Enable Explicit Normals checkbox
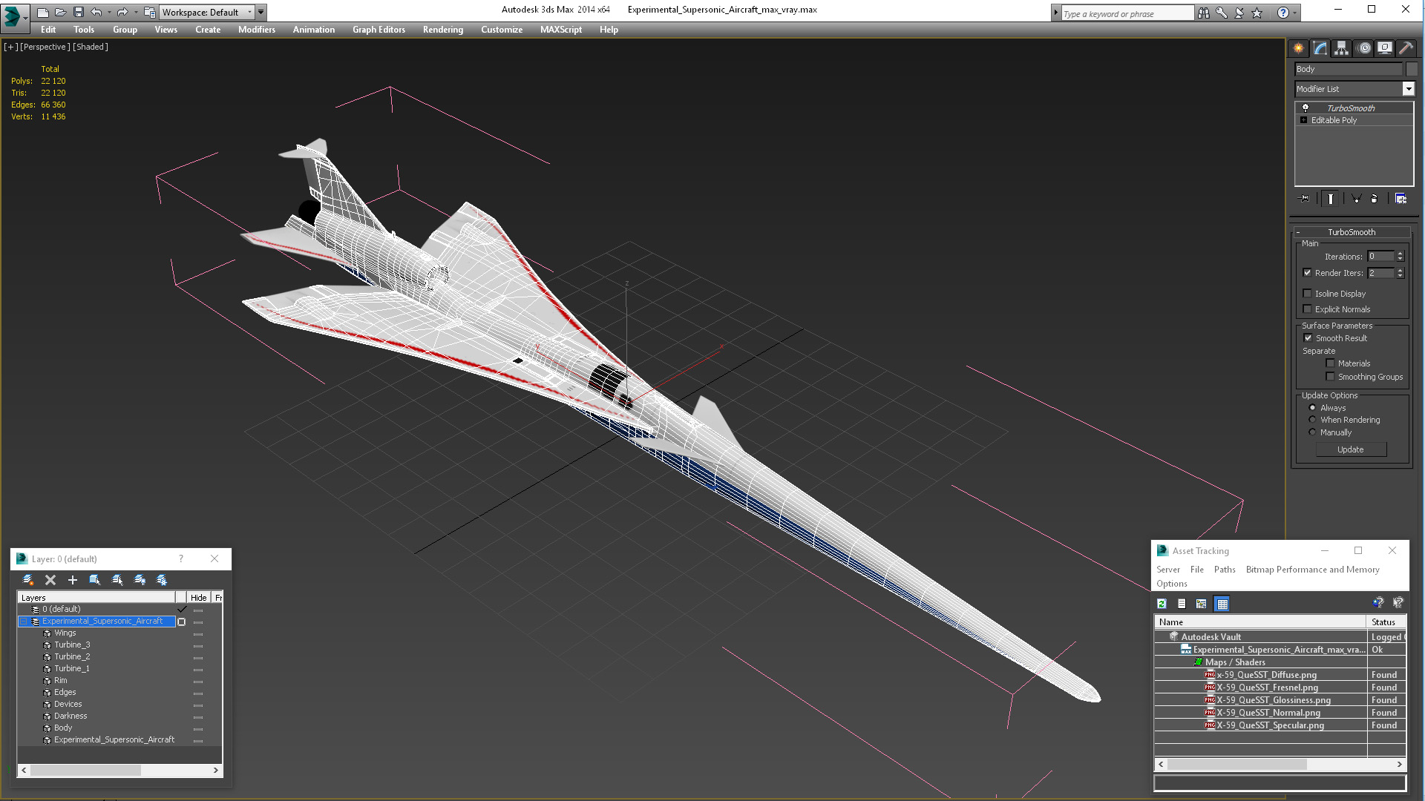This screenshot has height=801, width=1425. click(x=1308, y=309)
